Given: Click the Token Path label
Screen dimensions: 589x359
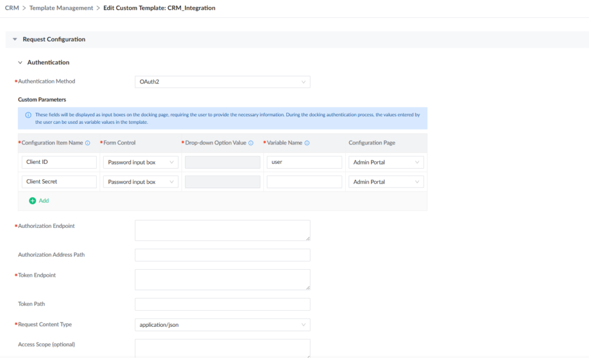Looking at the screenshot, I should 32,304.
